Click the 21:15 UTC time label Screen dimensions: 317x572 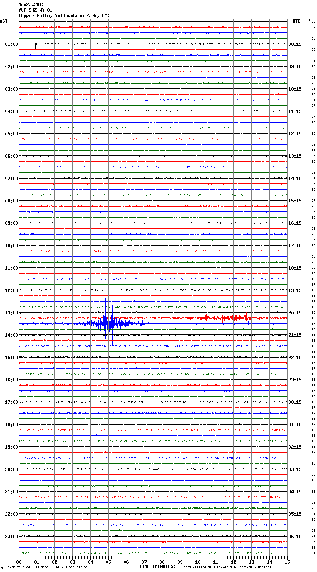pyautogui.click(x=295, y=335)
